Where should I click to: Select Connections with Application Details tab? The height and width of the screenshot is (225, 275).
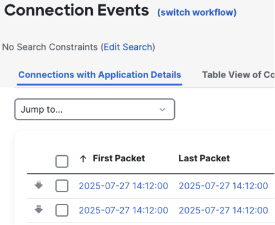(100, 75)
